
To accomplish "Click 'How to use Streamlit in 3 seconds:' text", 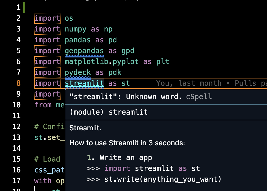I will (127, 143).
